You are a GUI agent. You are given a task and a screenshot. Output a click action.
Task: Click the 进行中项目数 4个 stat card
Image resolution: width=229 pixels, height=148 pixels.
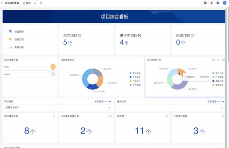[x=143, y=40]
